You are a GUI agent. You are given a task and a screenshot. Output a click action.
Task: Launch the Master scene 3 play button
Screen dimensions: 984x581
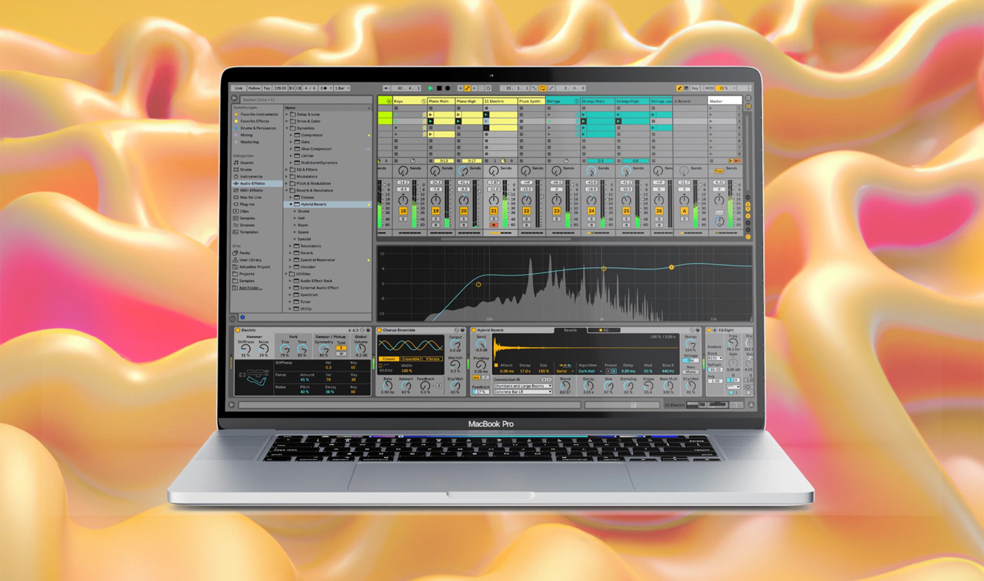point(711,121)
